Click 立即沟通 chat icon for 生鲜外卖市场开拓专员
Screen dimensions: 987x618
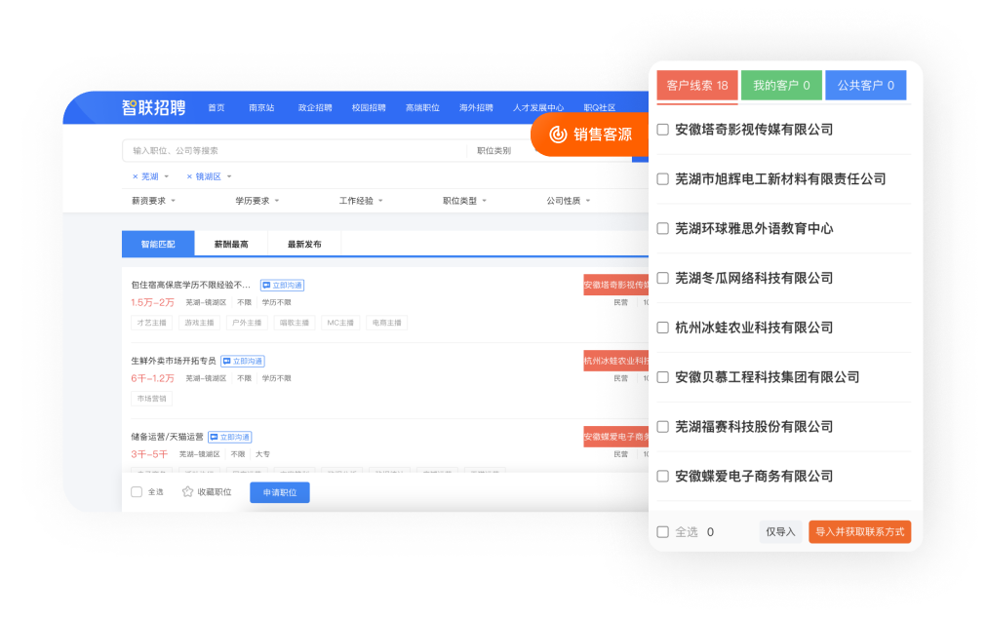pos(227,361)
